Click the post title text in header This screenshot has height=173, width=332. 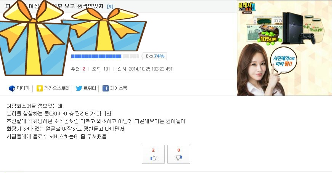[54, 6]
